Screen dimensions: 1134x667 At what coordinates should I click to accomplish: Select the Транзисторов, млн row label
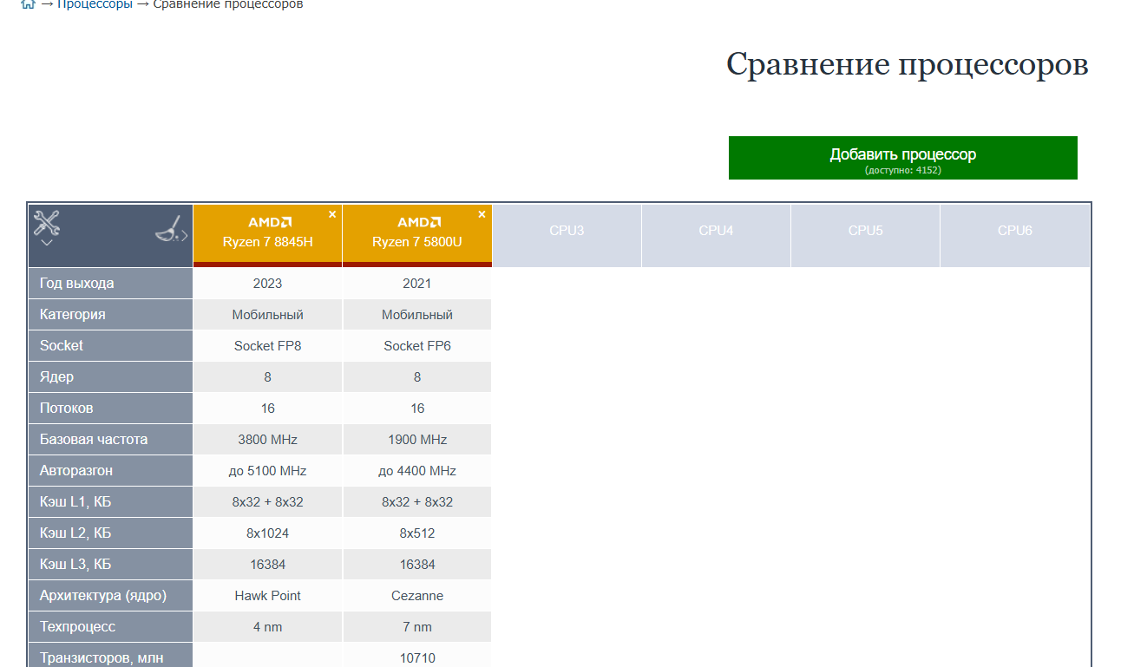(x=110, y=656)
